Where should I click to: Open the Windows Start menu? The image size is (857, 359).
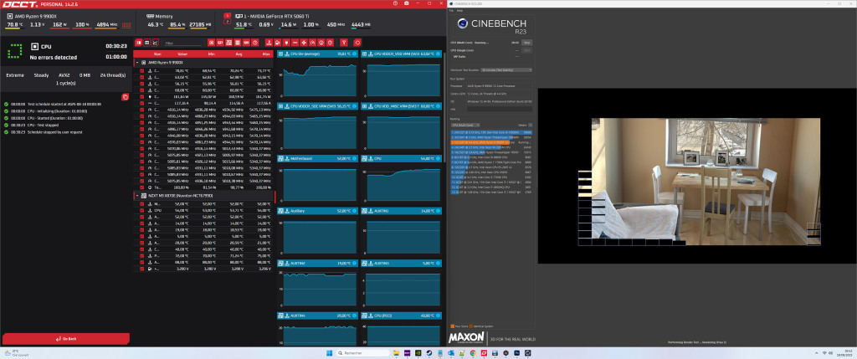click(330, 353)
